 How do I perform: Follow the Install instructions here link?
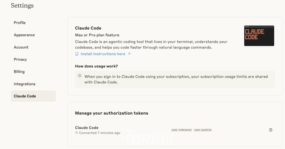(x=103, y=54)
